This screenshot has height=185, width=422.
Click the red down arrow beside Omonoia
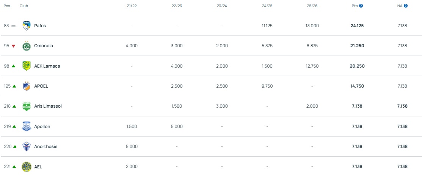click(x=13, y=46)
